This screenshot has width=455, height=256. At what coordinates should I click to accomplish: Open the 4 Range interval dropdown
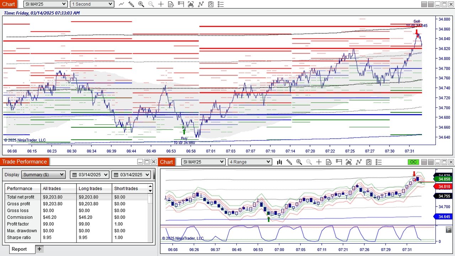[x=250, y=162]
